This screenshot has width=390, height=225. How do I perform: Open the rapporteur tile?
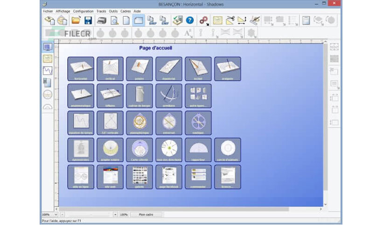[x=198, y=150]
